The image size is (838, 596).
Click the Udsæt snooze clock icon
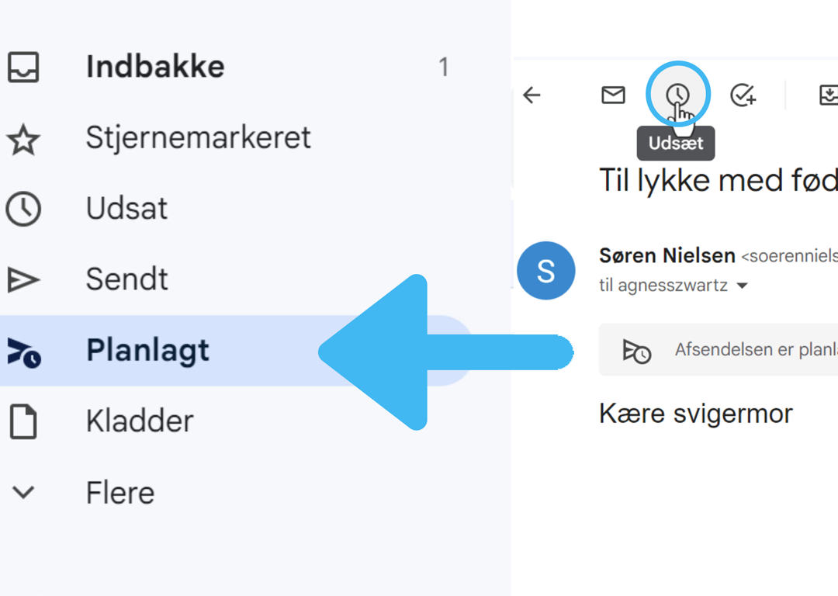(677, 95)
